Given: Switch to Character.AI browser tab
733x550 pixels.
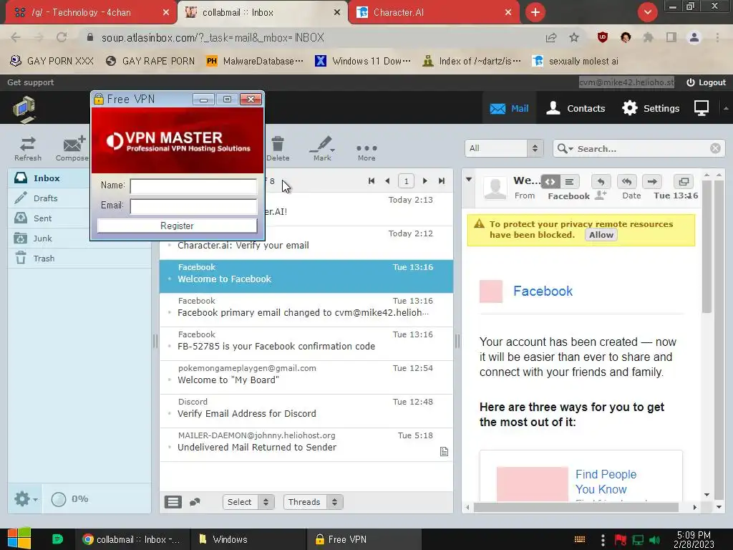Looking at the screenshot, I should 435,12.
